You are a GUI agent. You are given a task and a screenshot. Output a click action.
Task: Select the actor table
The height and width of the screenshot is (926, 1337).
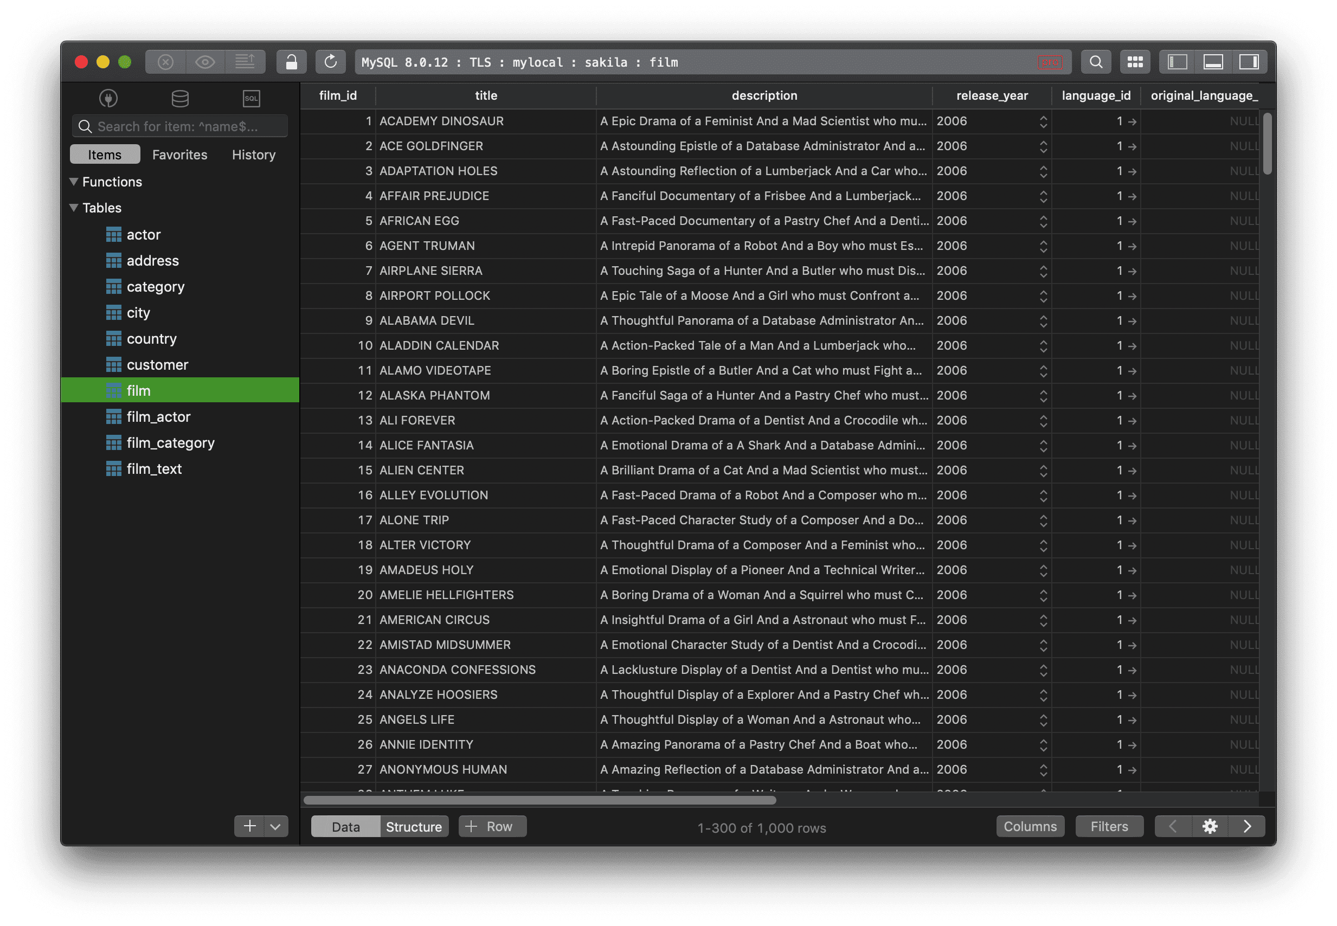point(180,234)
